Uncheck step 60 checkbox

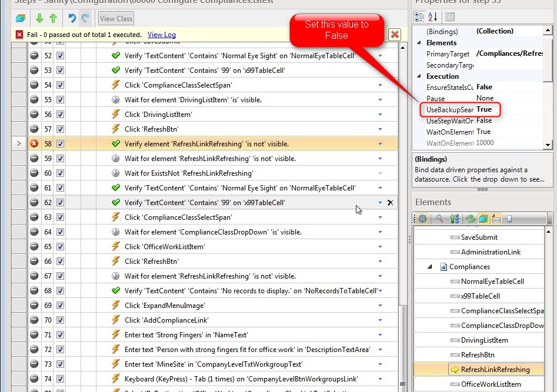coord(61,173)
